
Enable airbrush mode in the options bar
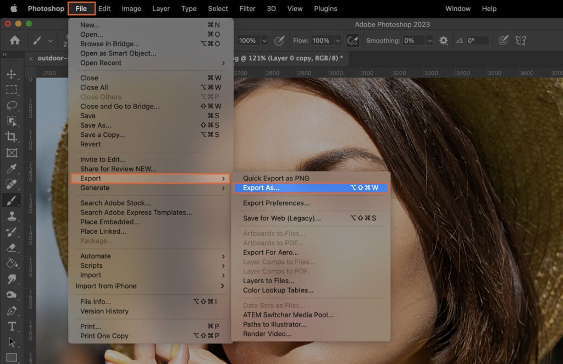(353, 41)
